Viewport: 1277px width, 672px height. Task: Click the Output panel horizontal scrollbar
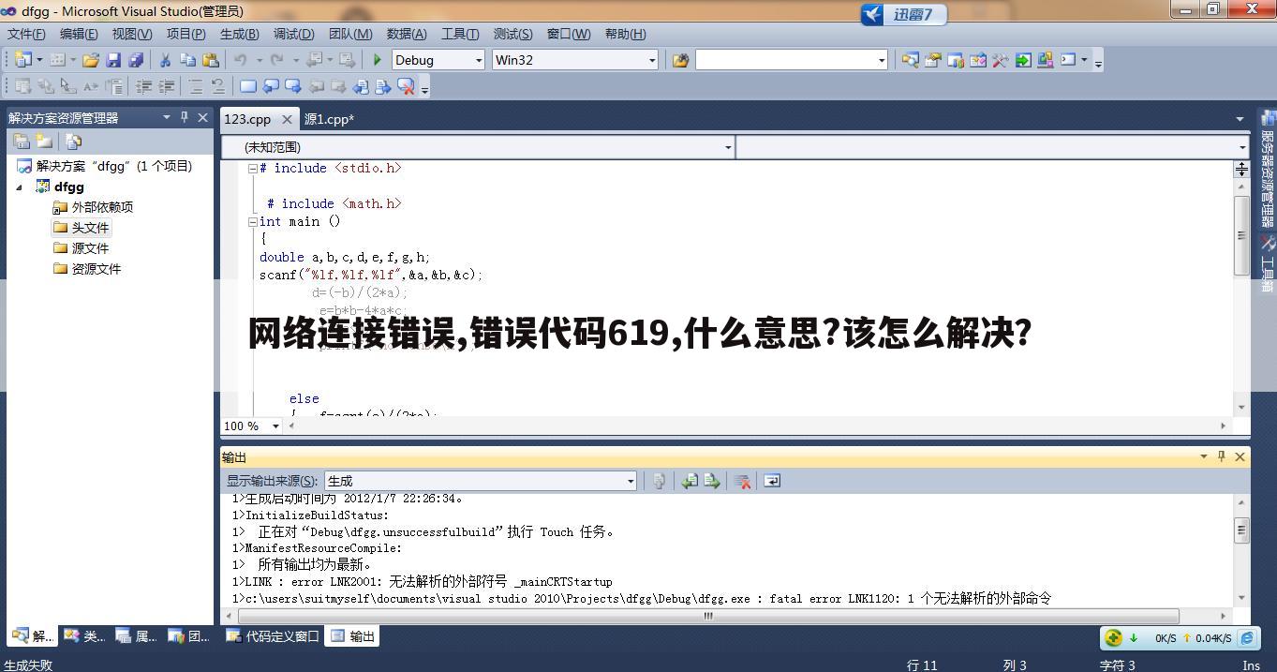click(708, 616)
